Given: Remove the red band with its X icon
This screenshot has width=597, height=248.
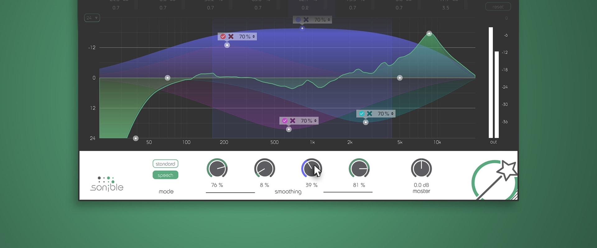Looking at the screenshot, I should pyautogui.click(x=231, y=37).
